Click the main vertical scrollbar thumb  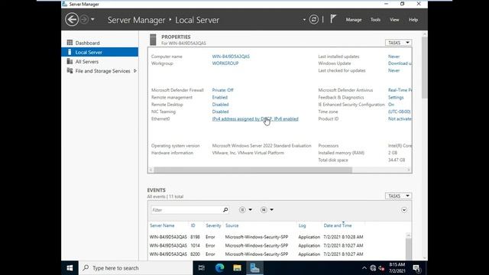(x=425, y=67)
